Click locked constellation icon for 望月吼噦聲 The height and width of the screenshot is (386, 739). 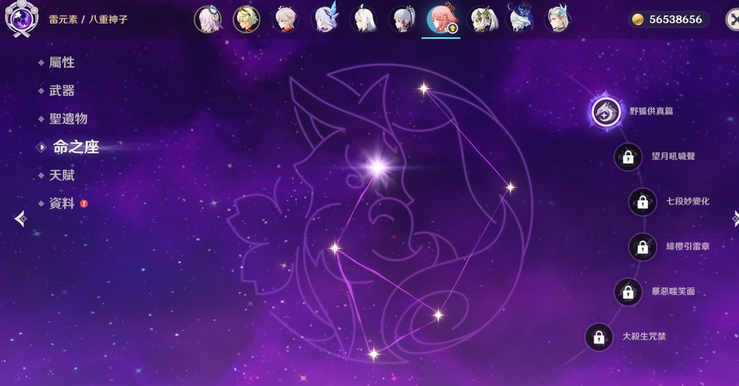[628, 157]
